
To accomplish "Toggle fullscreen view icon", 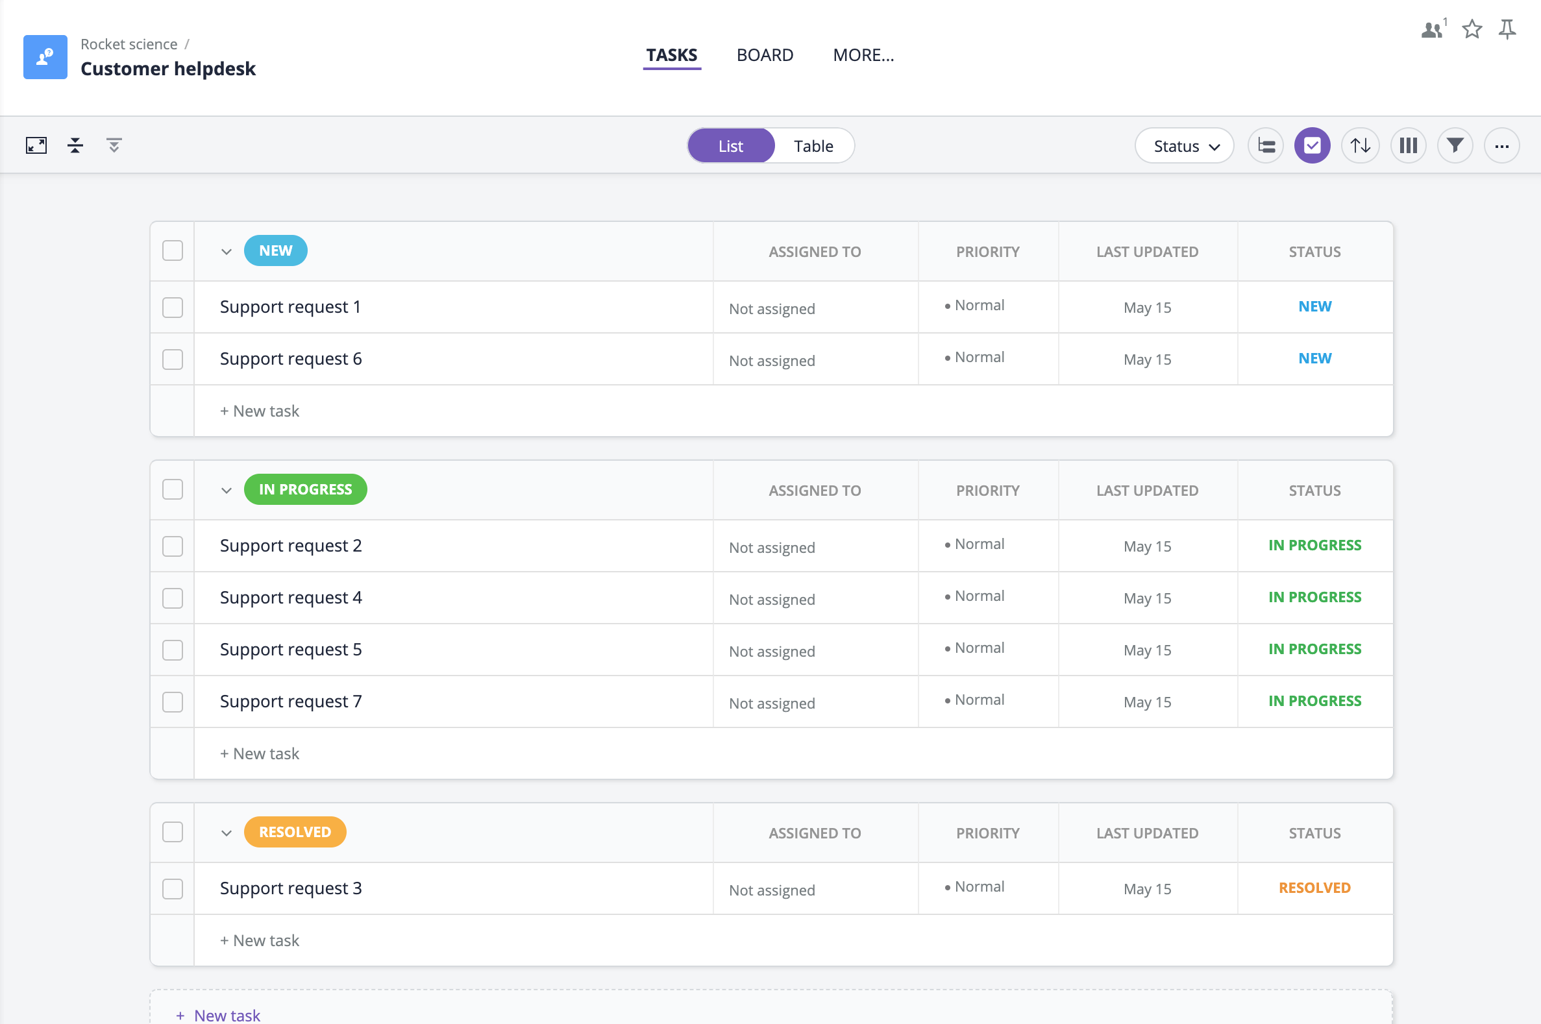I will [36, 145].
